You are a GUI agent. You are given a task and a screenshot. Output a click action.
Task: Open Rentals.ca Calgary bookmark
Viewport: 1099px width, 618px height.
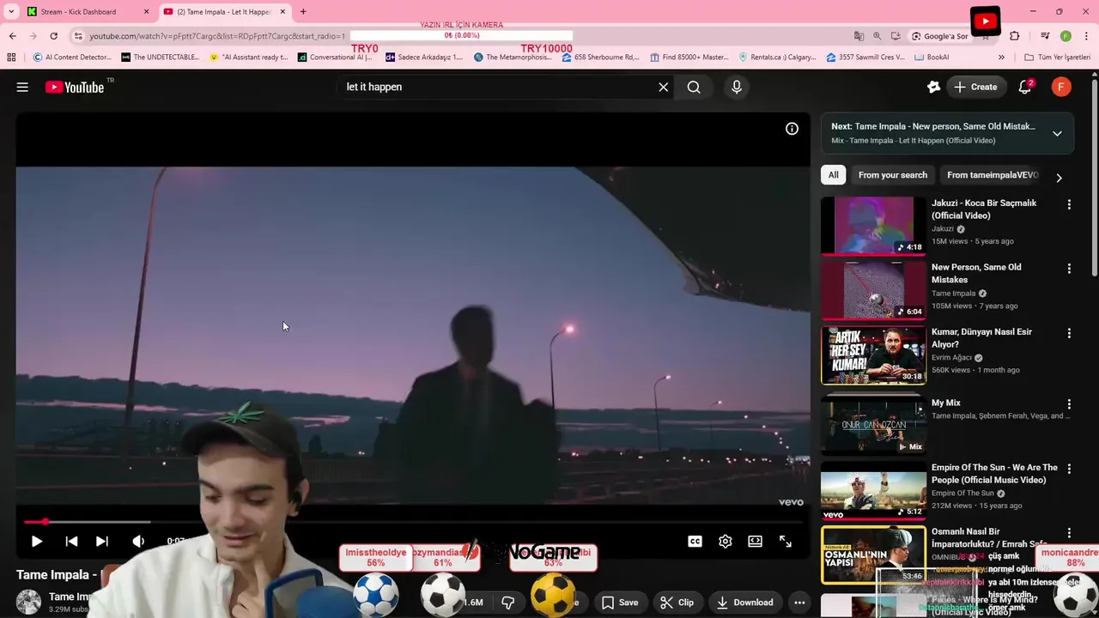coord(777,58)
